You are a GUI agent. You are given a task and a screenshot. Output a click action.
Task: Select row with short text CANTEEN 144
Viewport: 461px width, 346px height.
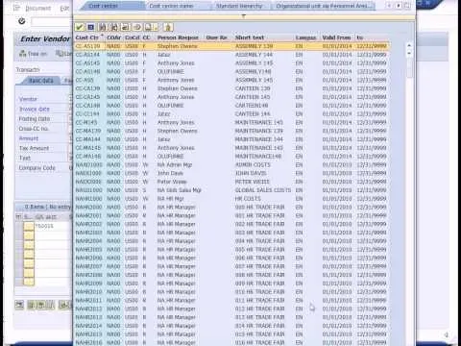(231, 113)
